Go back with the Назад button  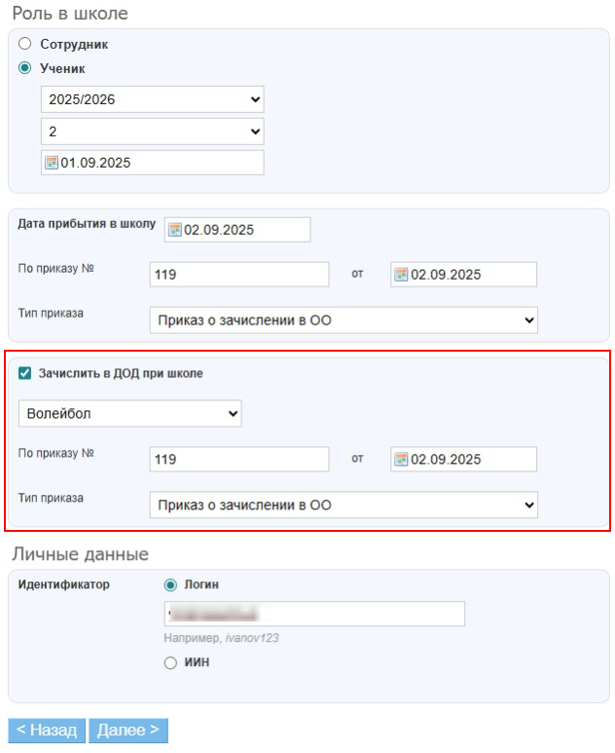pyautogui.click(x=46, y=731)
